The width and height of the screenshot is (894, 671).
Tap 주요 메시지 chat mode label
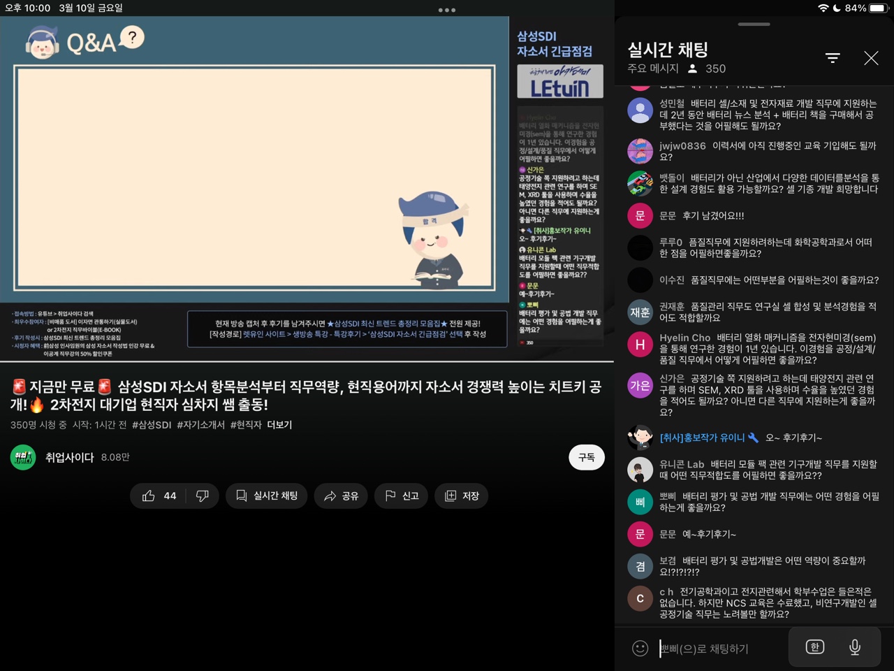(x=653, y=68)
